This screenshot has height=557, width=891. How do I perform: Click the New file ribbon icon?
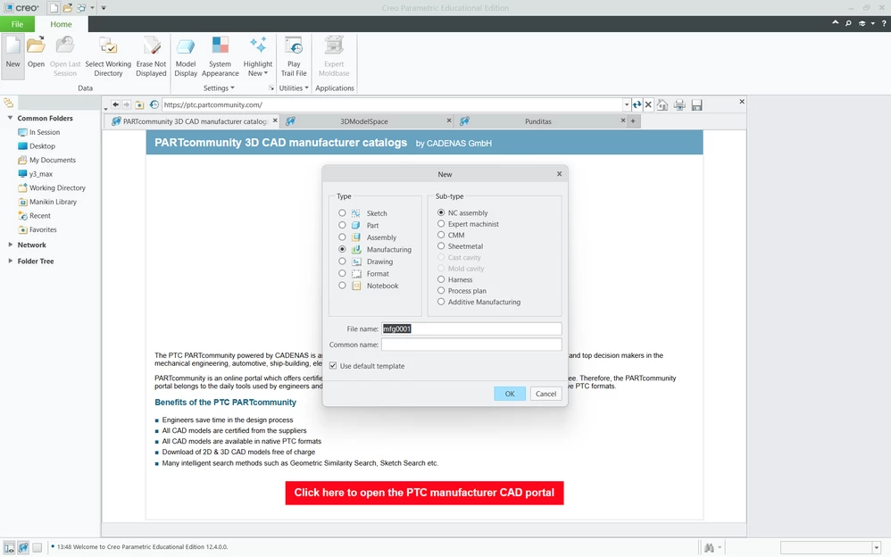click(12, 55)
